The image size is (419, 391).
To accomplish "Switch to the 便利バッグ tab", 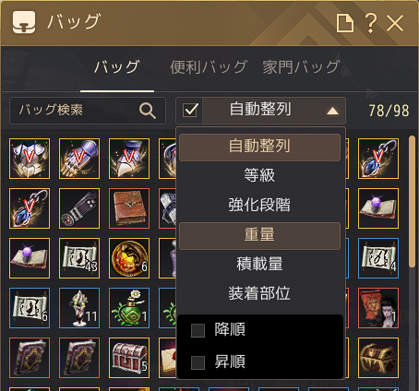I will coord(209,67).
